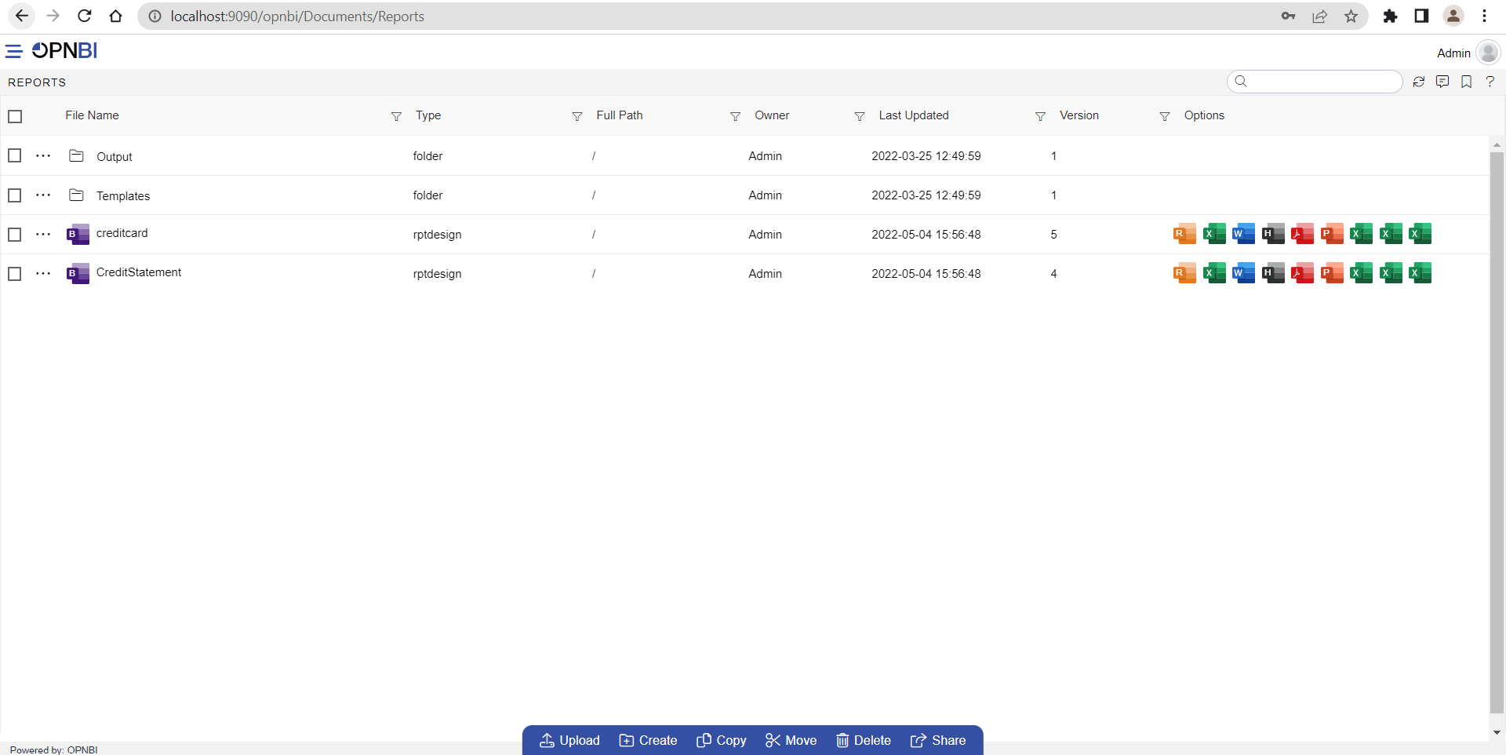
Task: Open the hamburger navigation menu
Action: tap(13, 52)
